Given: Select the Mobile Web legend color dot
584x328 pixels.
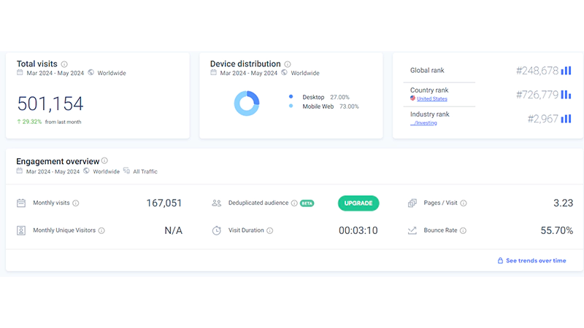Looking at the screenshot, I should point(291,106).
